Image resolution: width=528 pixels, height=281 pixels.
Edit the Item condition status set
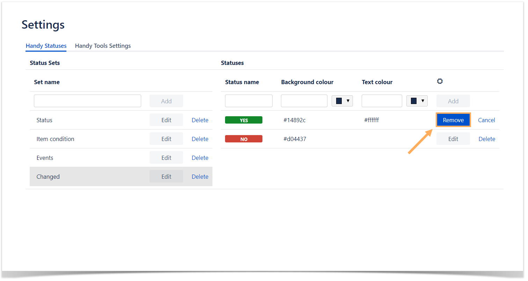point(166,139)
